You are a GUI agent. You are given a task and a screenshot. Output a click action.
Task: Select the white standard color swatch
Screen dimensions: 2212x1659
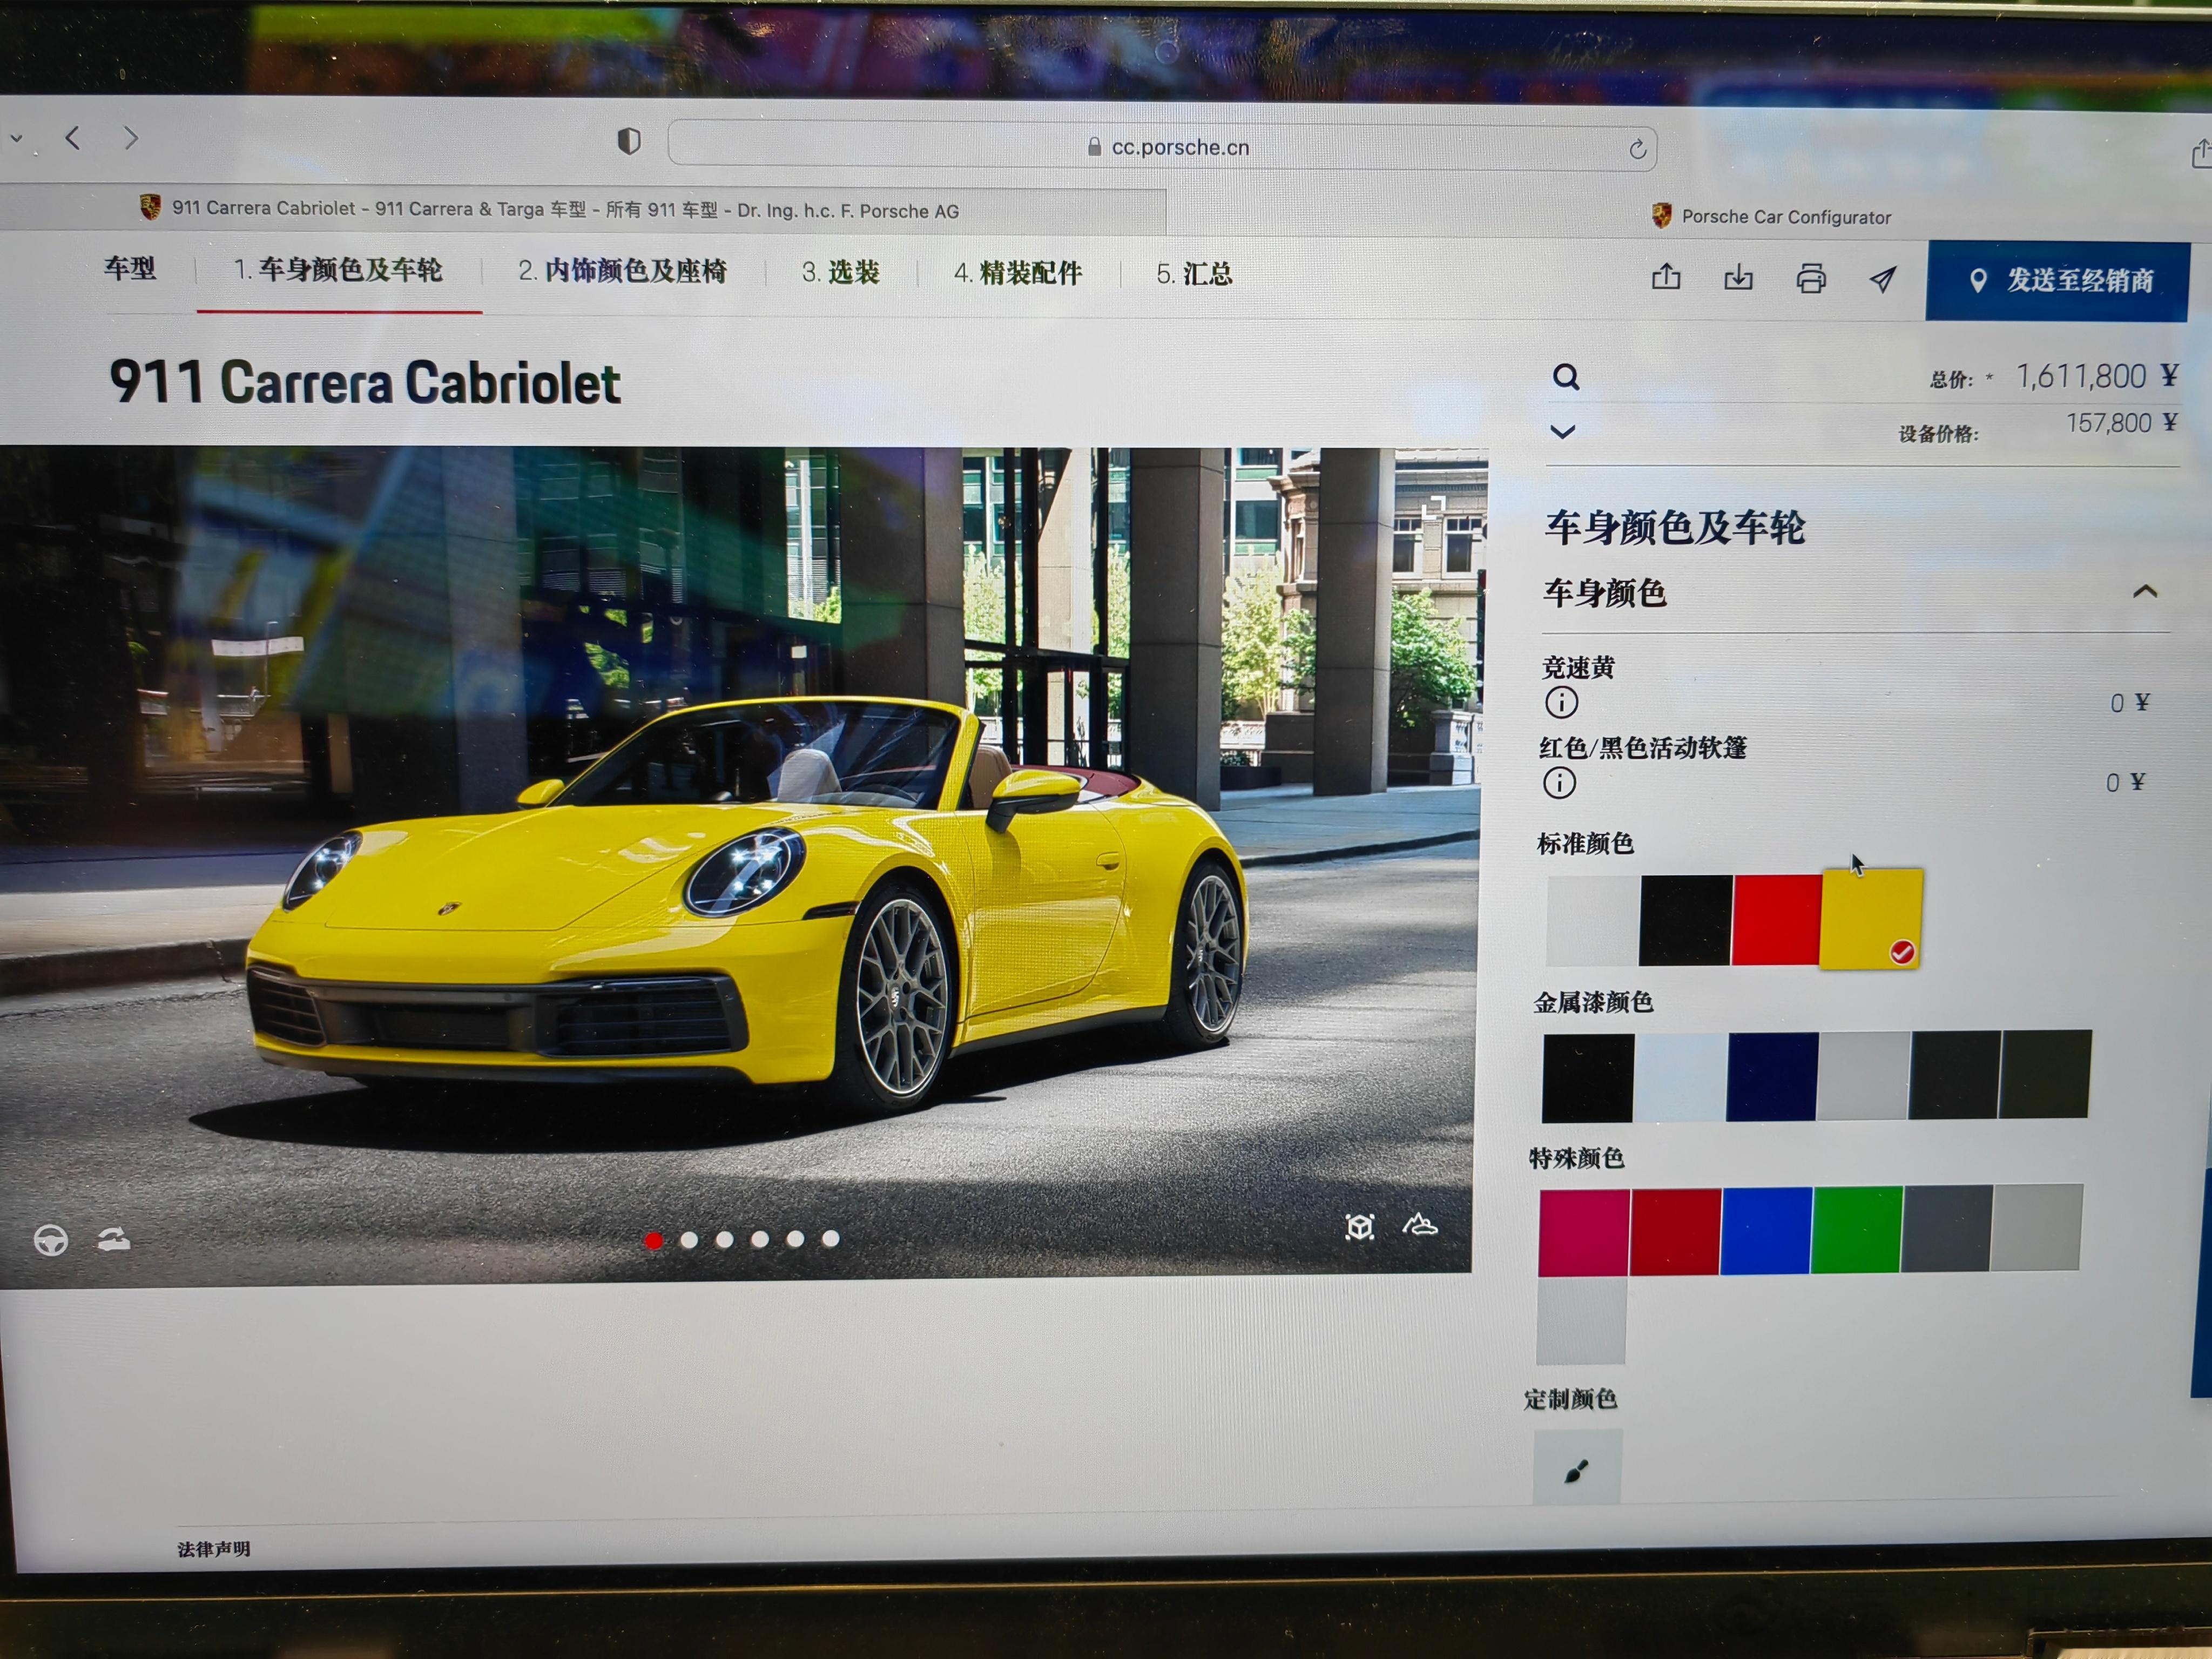1593,920
